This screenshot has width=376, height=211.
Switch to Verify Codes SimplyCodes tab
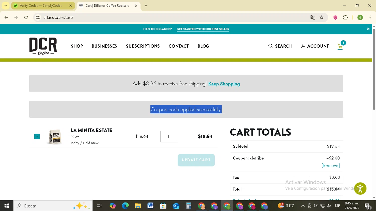pos(43,6)
